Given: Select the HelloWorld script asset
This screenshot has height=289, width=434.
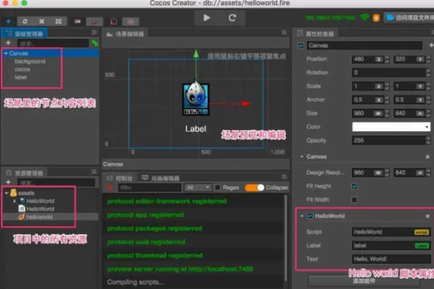Looking at the screenshot, I should (36, 209).
